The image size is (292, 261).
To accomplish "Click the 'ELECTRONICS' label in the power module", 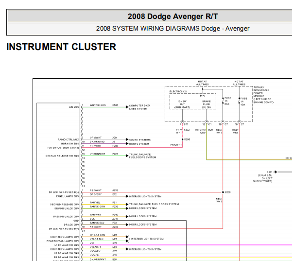I will (178, 91).
